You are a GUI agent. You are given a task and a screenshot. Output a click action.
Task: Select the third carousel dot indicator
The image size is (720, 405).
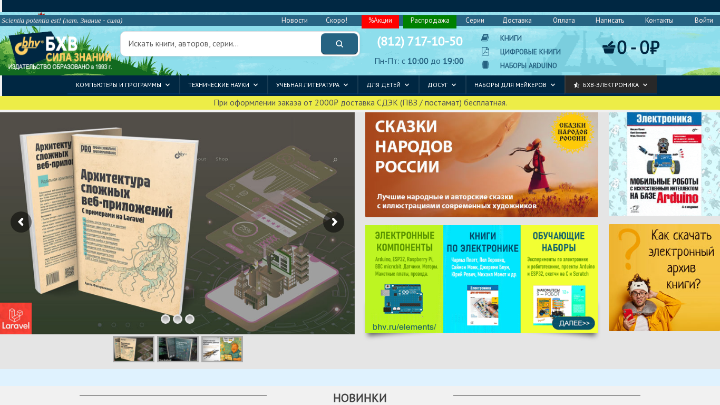(190, 319)
